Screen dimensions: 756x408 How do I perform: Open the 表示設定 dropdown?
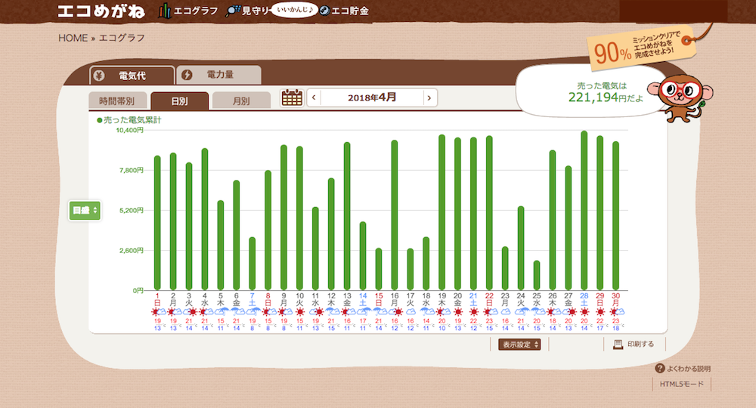(519, 345)
